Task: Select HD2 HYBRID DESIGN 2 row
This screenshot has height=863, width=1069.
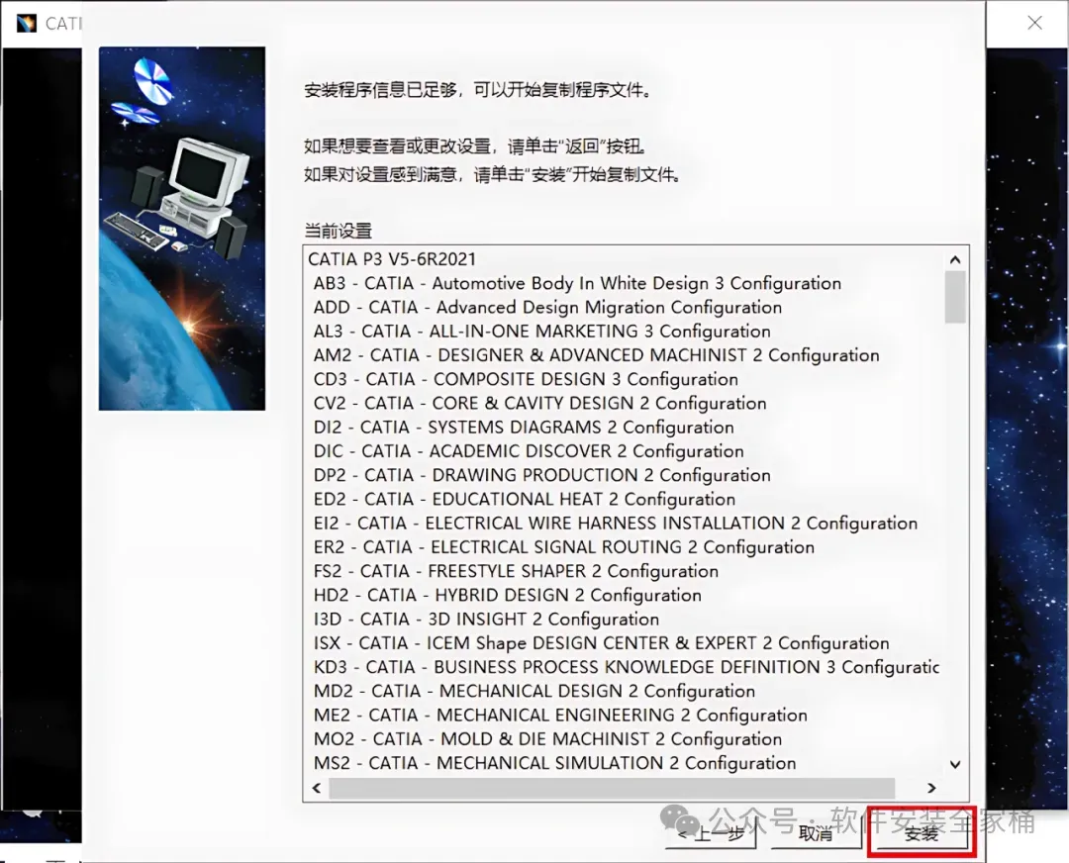Action: point(507,595)
